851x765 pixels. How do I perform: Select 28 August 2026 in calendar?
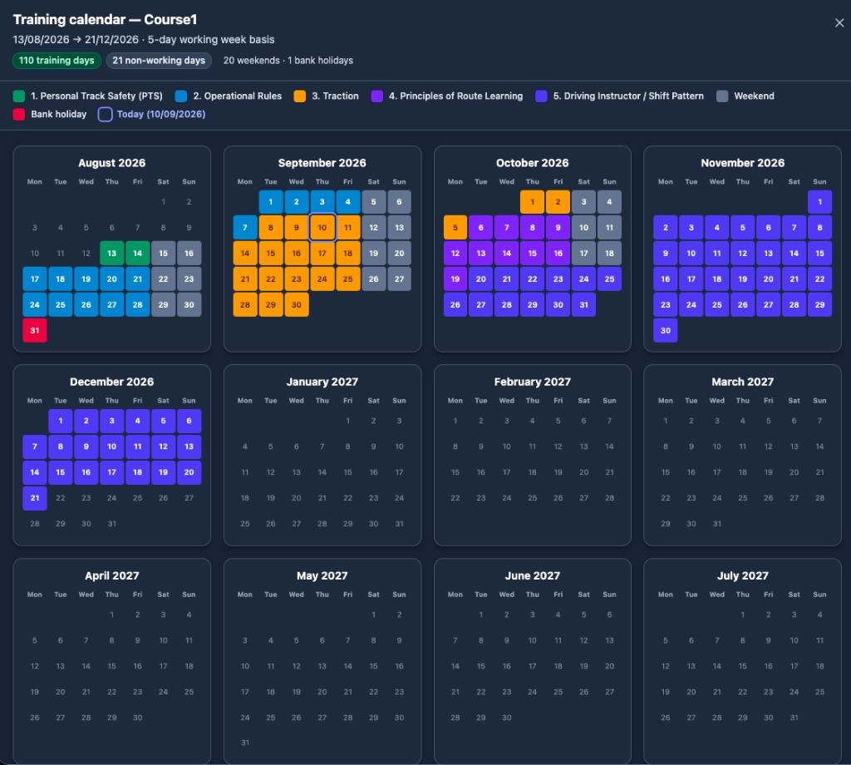138,304
